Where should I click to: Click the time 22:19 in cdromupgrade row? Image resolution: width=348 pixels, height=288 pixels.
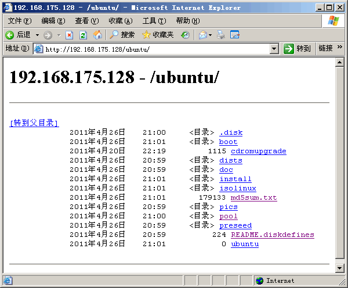coord(154,151)
